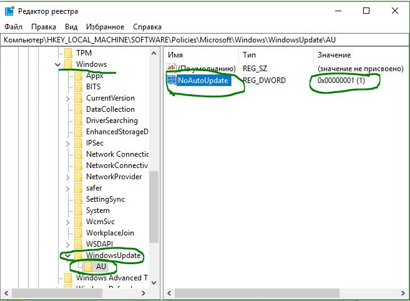This screenshot has height=301, width=410.
Task: Sort values by Значение column header
Action: click(x=361, y=55)
